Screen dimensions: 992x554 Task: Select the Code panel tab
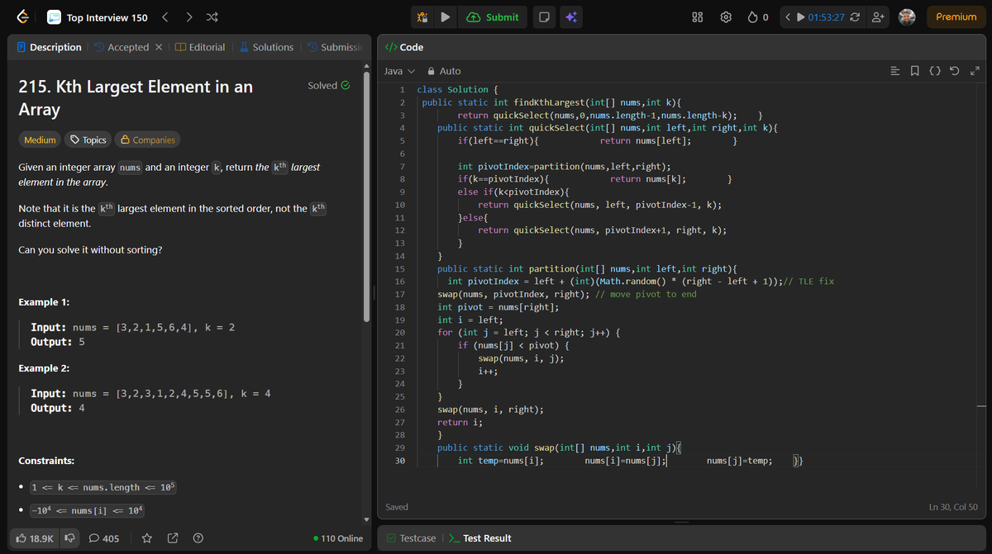click(406, 47)
